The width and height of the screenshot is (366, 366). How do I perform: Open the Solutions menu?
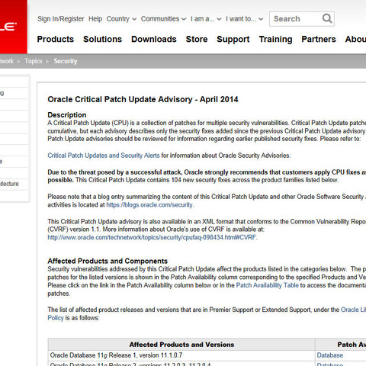(x=102, y=39)
